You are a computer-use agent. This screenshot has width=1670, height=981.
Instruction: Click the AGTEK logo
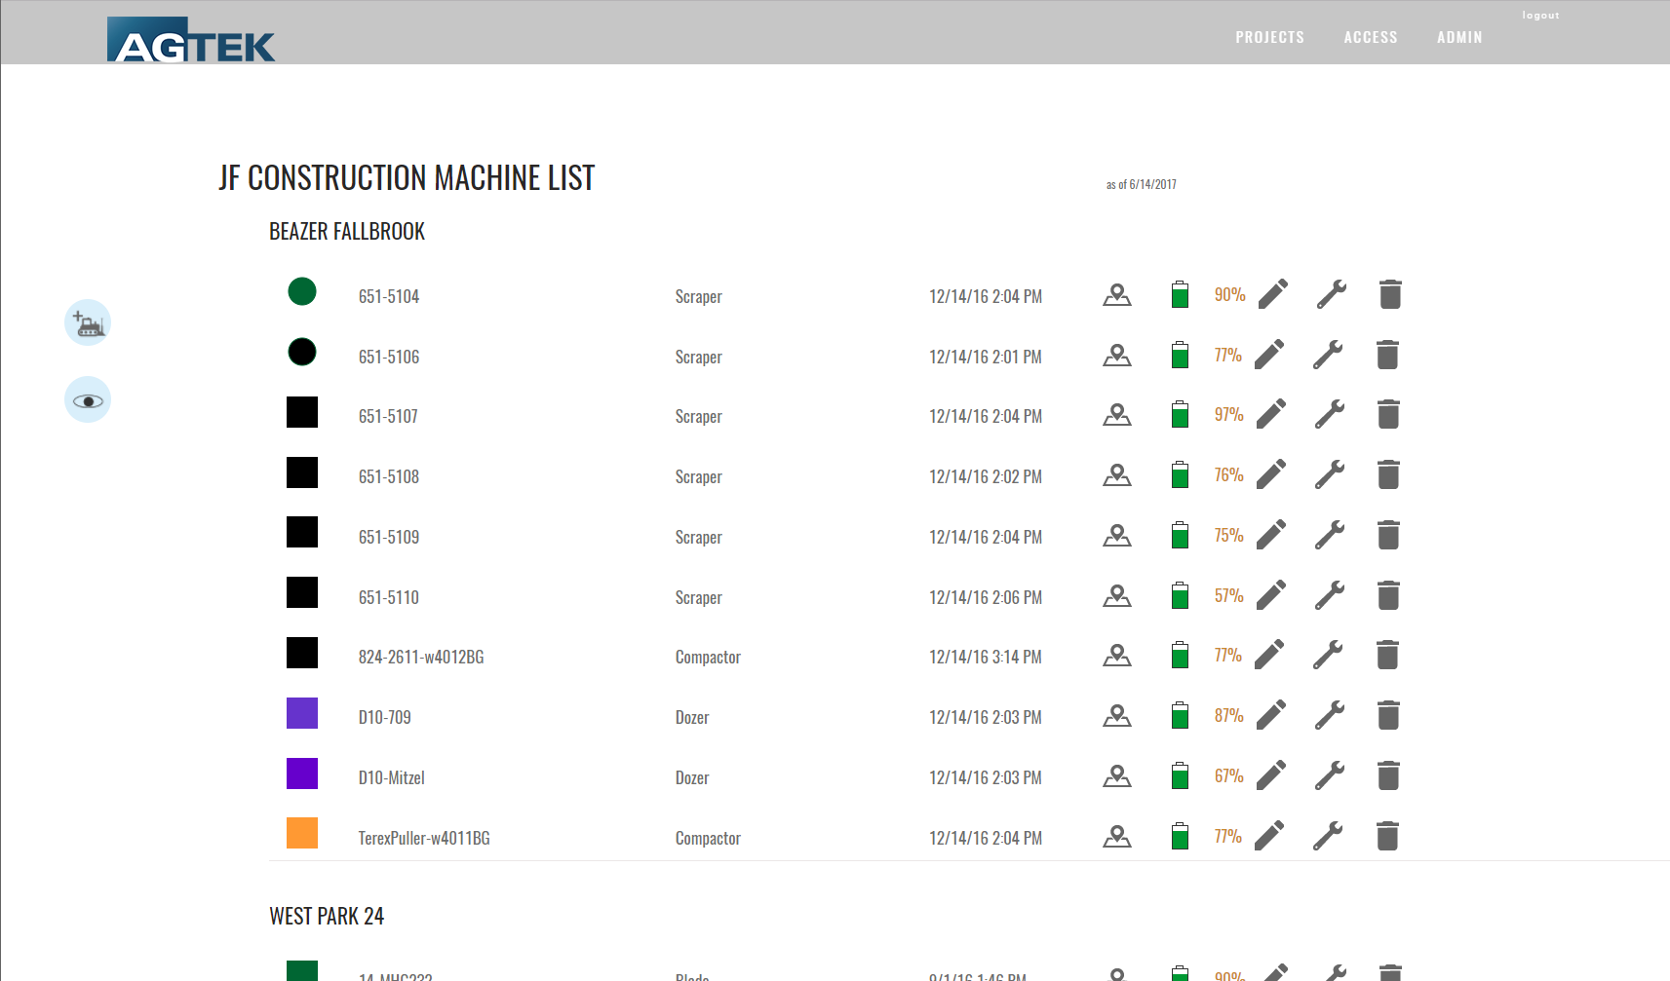point(191,41)
